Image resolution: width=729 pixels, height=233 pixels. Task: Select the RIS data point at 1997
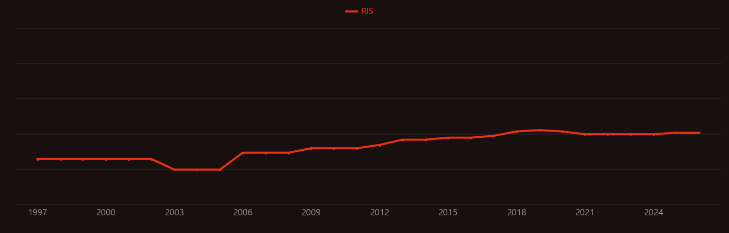[x=37, y=159]
